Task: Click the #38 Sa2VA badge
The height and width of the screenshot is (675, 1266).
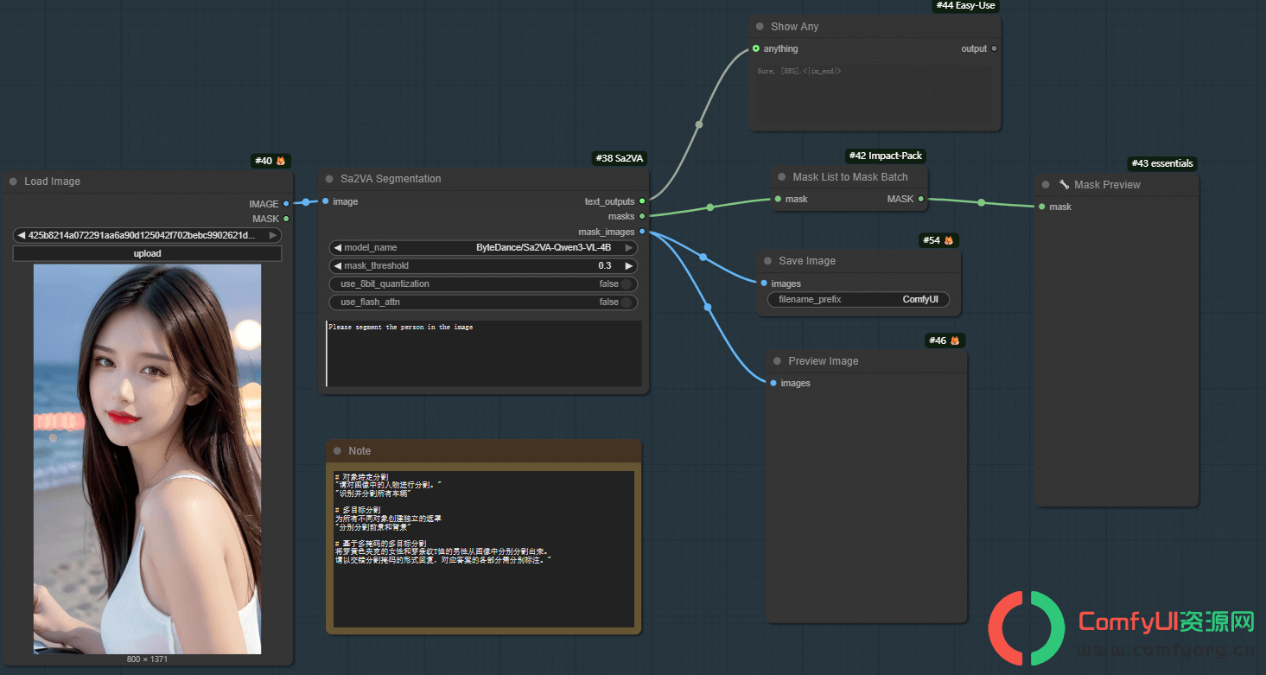Action: pos(620,158)
